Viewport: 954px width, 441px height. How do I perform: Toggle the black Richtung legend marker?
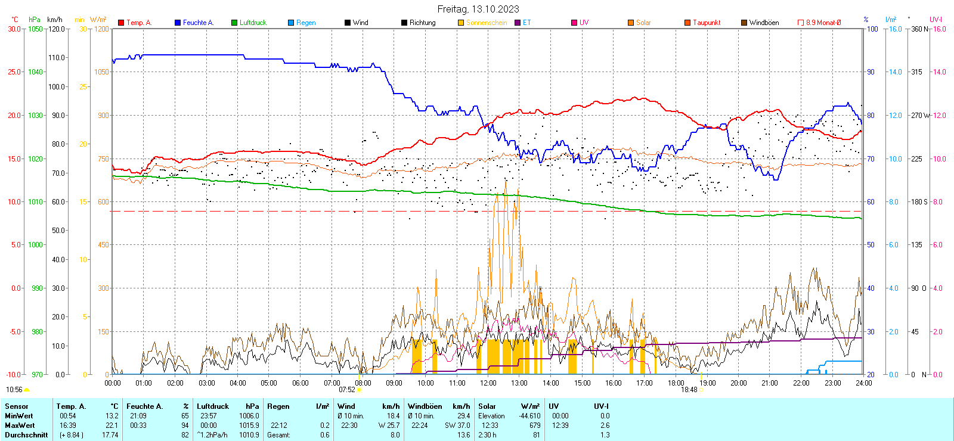point(404,23)
